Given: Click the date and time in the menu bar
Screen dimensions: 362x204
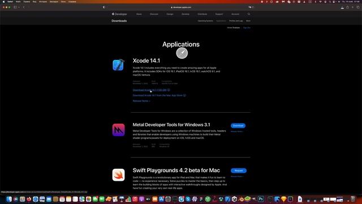Looking at the screenshot, I should click(351, 2).
